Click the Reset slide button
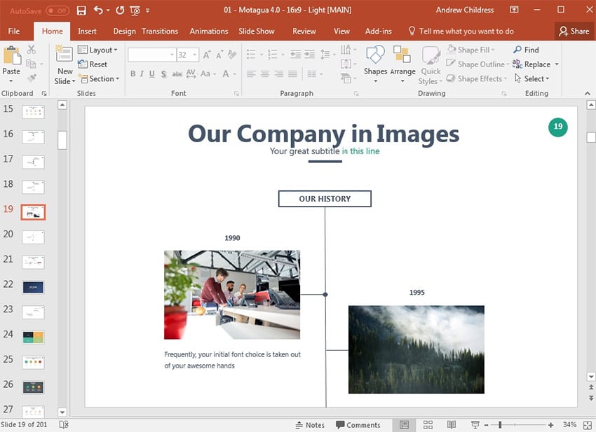Viewport: 596px width, 432px height. [93, 64]
